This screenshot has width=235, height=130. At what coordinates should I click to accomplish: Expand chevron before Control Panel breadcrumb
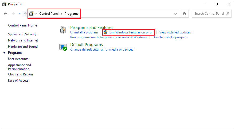tap(36, 14)
